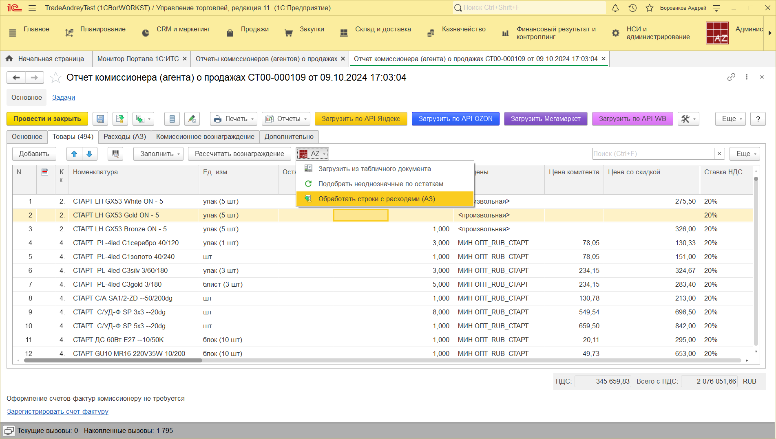Screen dimensions: 776x439
Task: Click the save document diskette icon
Action: click(100, 119)
